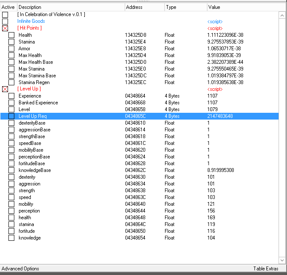The width and height of the screenshot is (287, 275).
Task: Check the Experience row checkbox
Action: [11, 96]
